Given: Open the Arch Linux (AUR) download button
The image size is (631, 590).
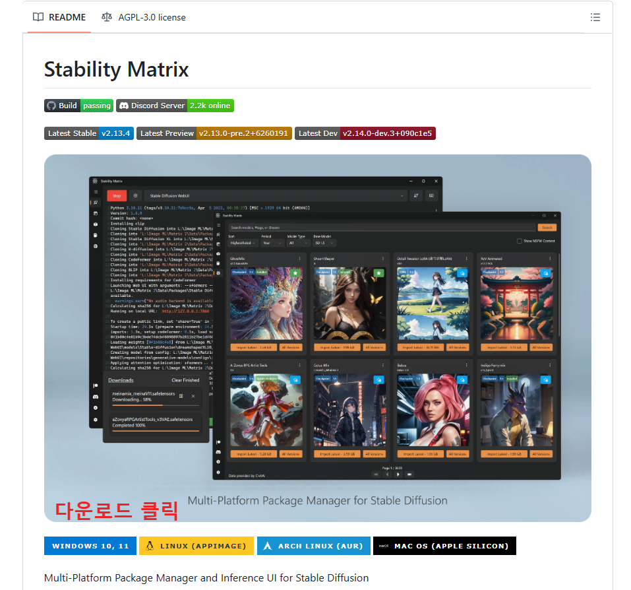Looking at the screenshot, I should click(313, 546).
